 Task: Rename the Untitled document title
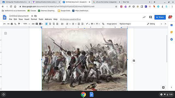pos(19,16)
